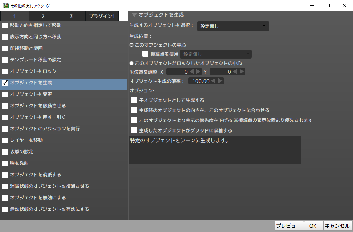Check オブジェクトのアクションを実行
This screenshot has height=232, width=353.
tap(5, 129)
